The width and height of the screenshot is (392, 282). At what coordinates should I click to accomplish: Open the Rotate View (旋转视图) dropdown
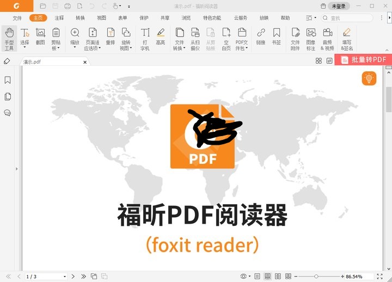pos(126,39)
